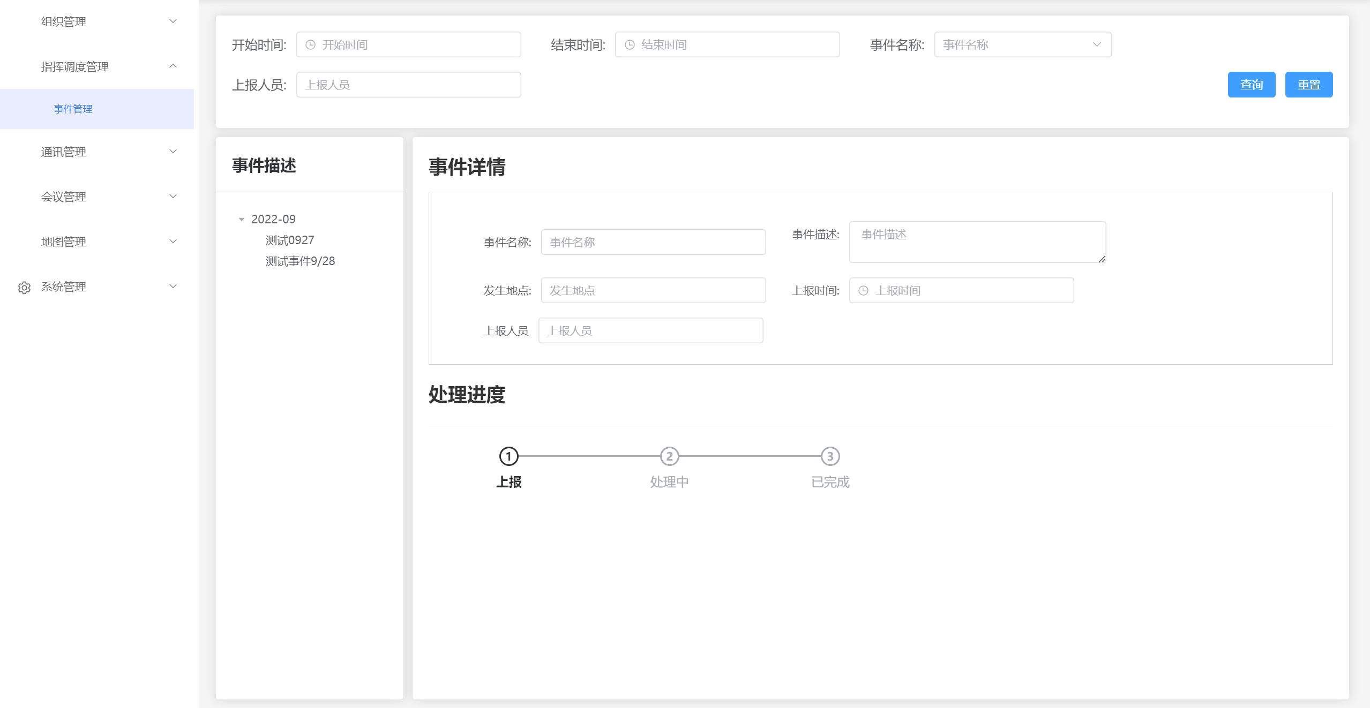The width and height of the screenshot is (1370, 708).
Task: Expand the 会议管理 menu chevron
Action: (173, 197)
